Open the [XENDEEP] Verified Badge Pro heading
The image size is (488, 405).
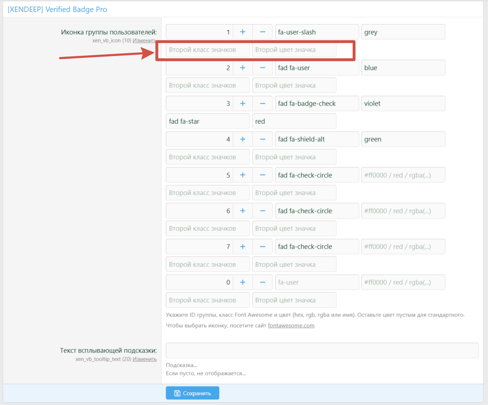coord(57,9)
